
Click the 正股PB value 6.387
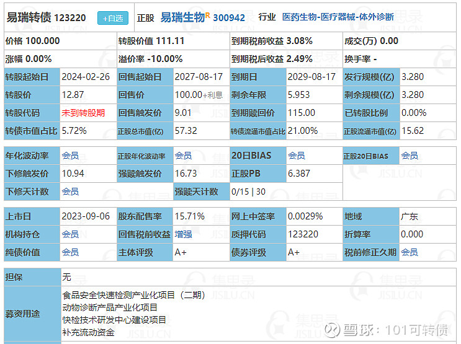[298, 174]
